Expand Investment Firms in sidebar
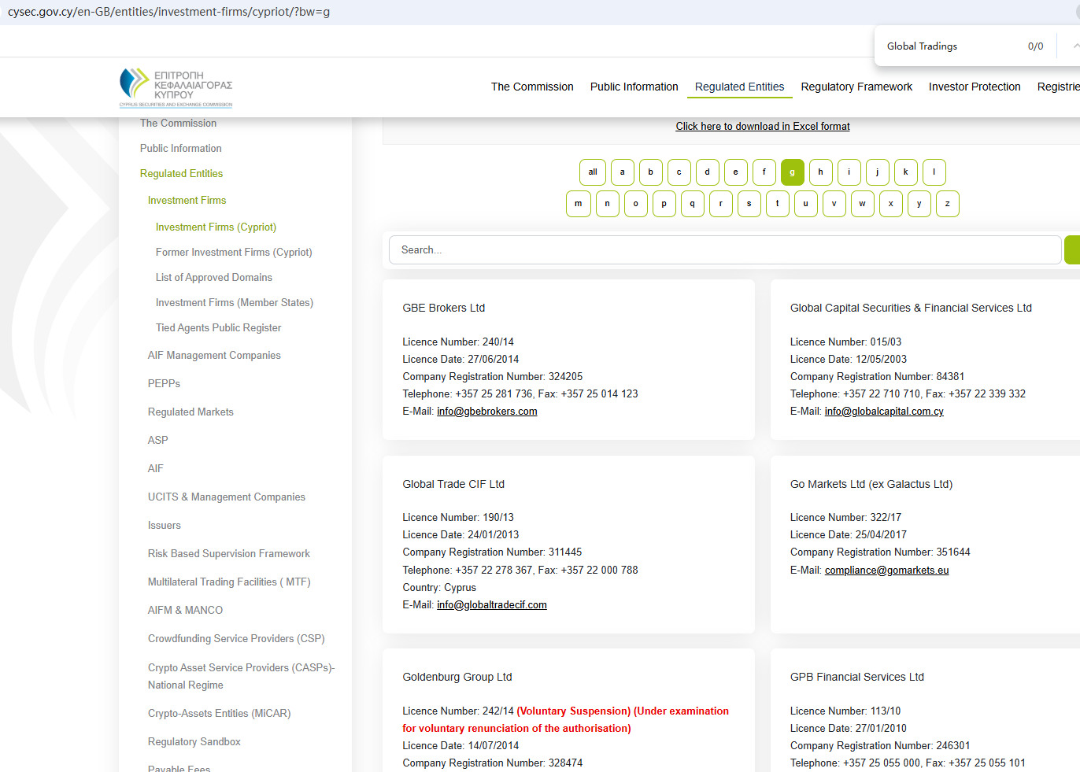 coord(187,201)
